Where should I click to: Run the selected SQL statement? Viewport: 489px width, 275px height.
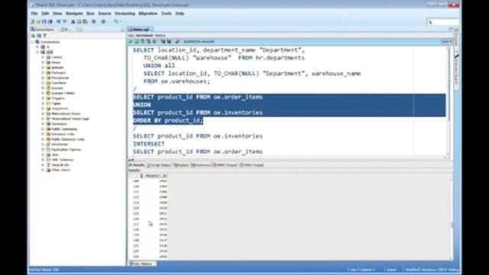click(131, 41)
